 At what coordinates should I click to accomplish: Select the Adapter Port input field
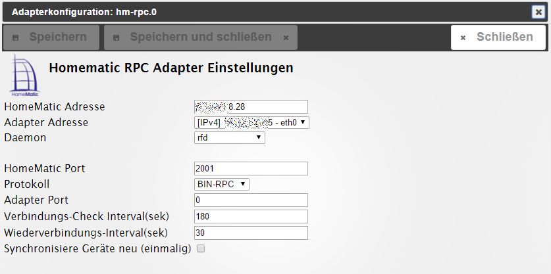point(251,200)
